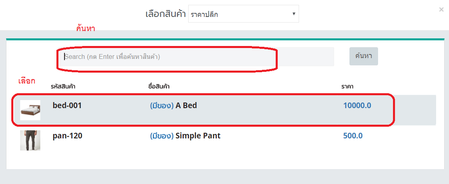Viewport: 449px width, 184px height.
Task: Click the ชื่อสินค้า column header
Action: (158, 86)
